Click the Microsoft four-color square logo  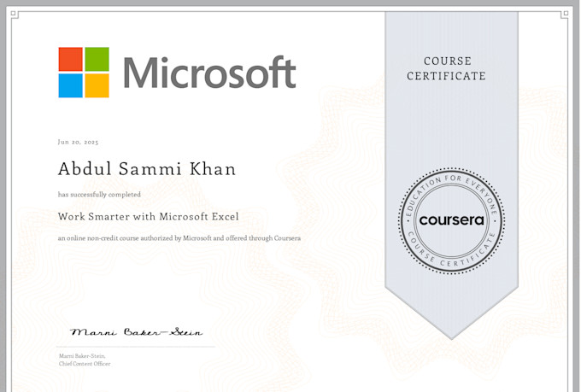pyautogui.click(x=84, y=73)
